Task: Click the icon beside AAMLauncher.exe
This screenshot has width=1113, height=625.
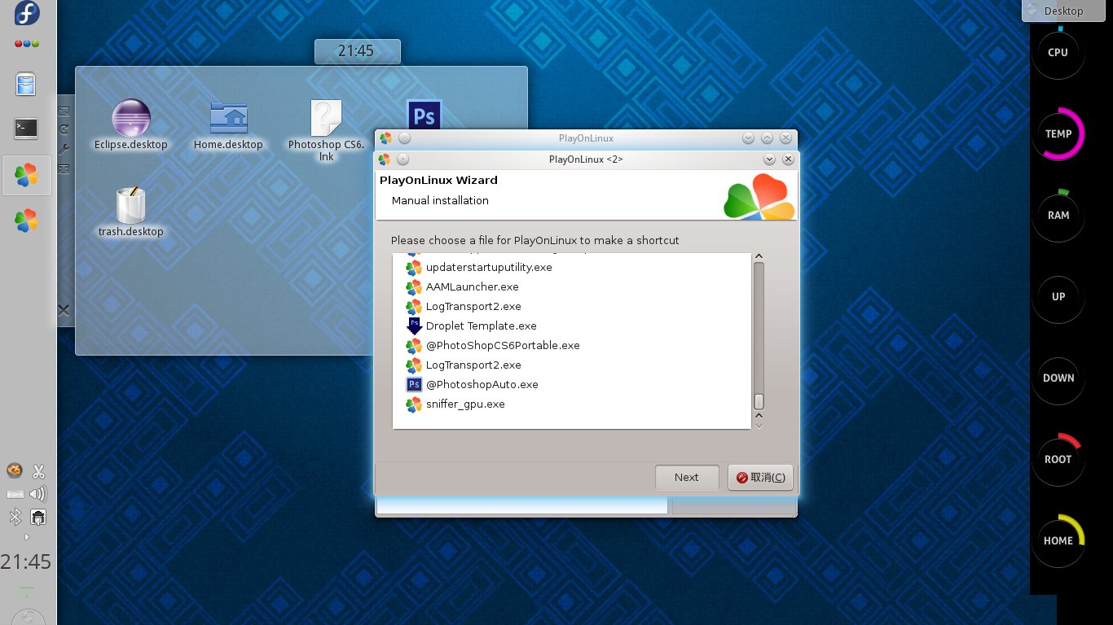Action: pos(414,286)
